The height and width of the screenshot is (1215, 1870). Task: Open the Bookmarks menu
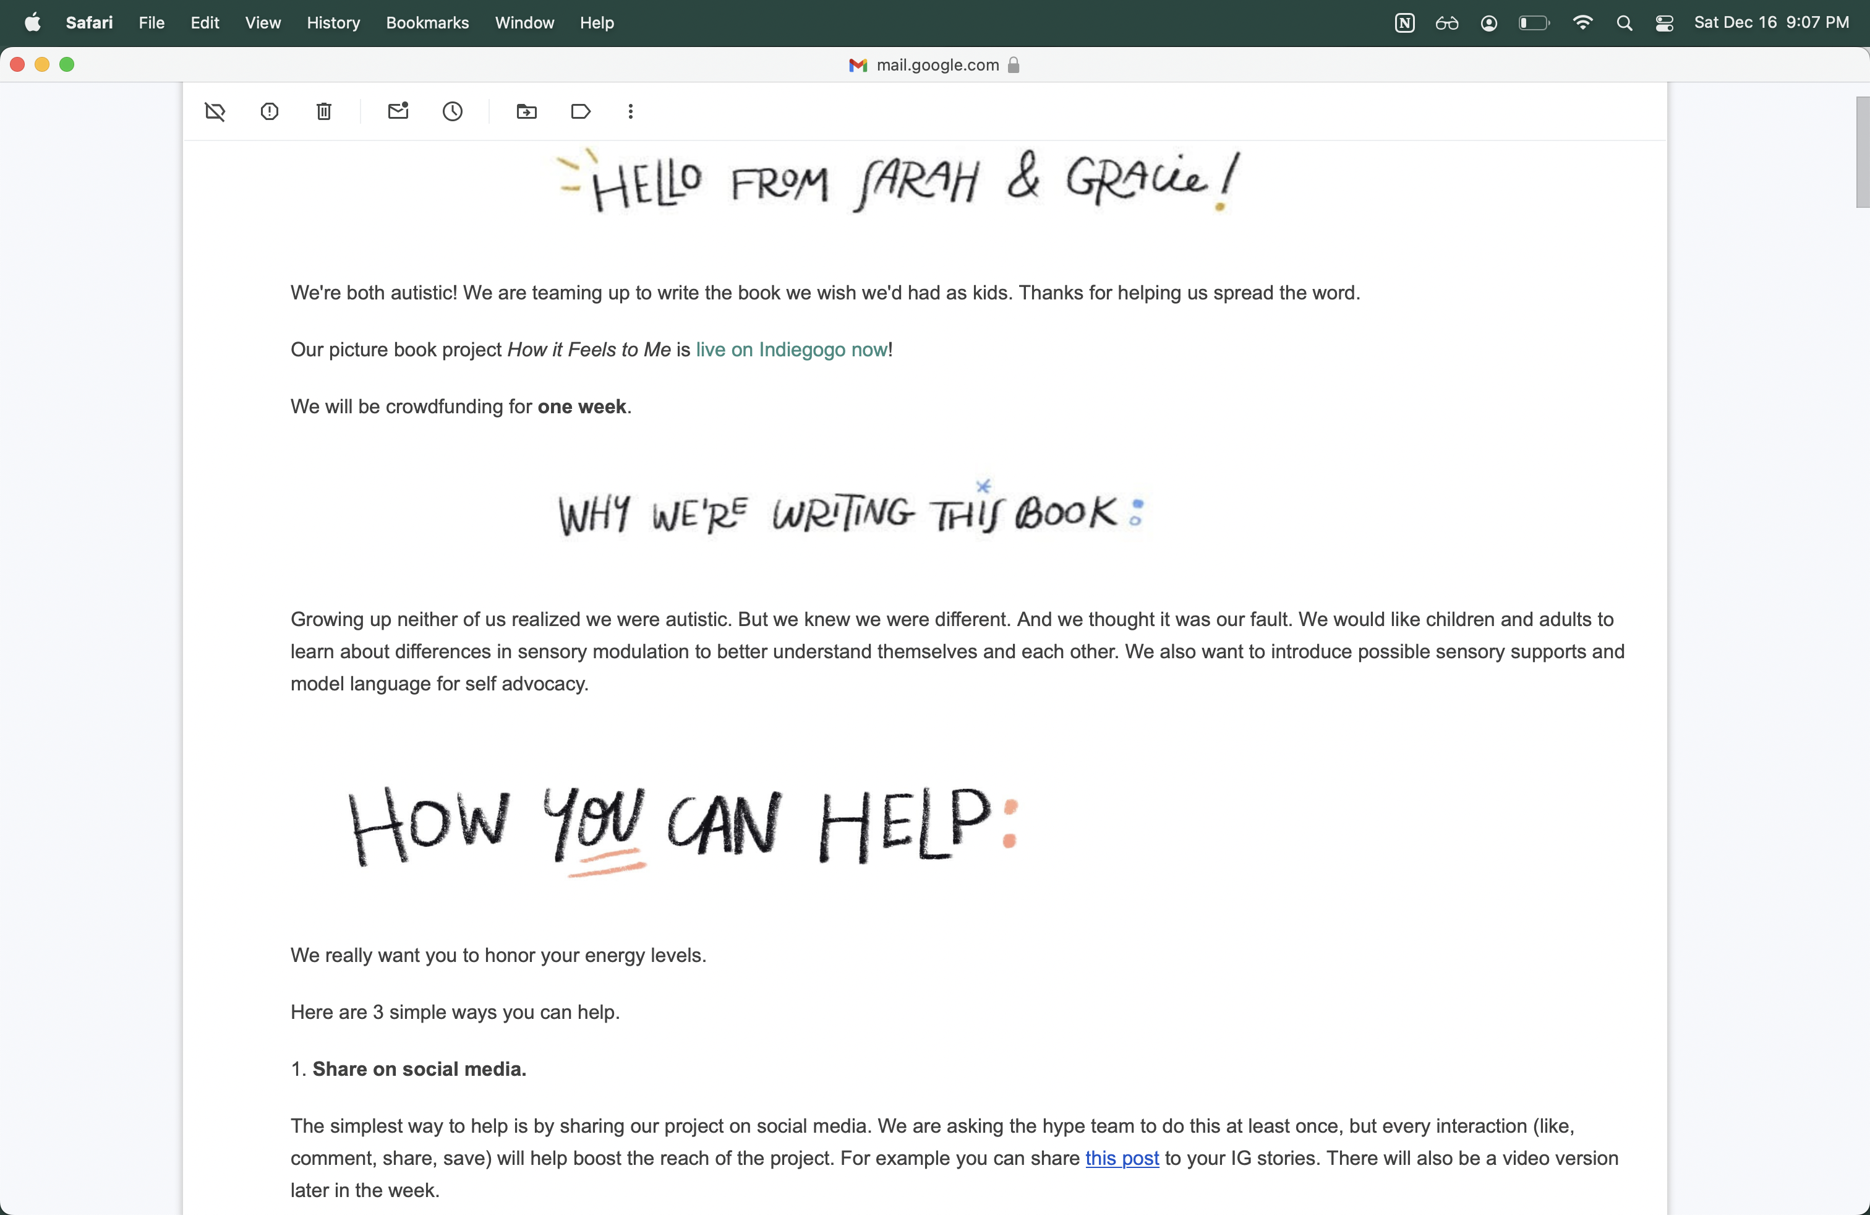tap(427, 23)
